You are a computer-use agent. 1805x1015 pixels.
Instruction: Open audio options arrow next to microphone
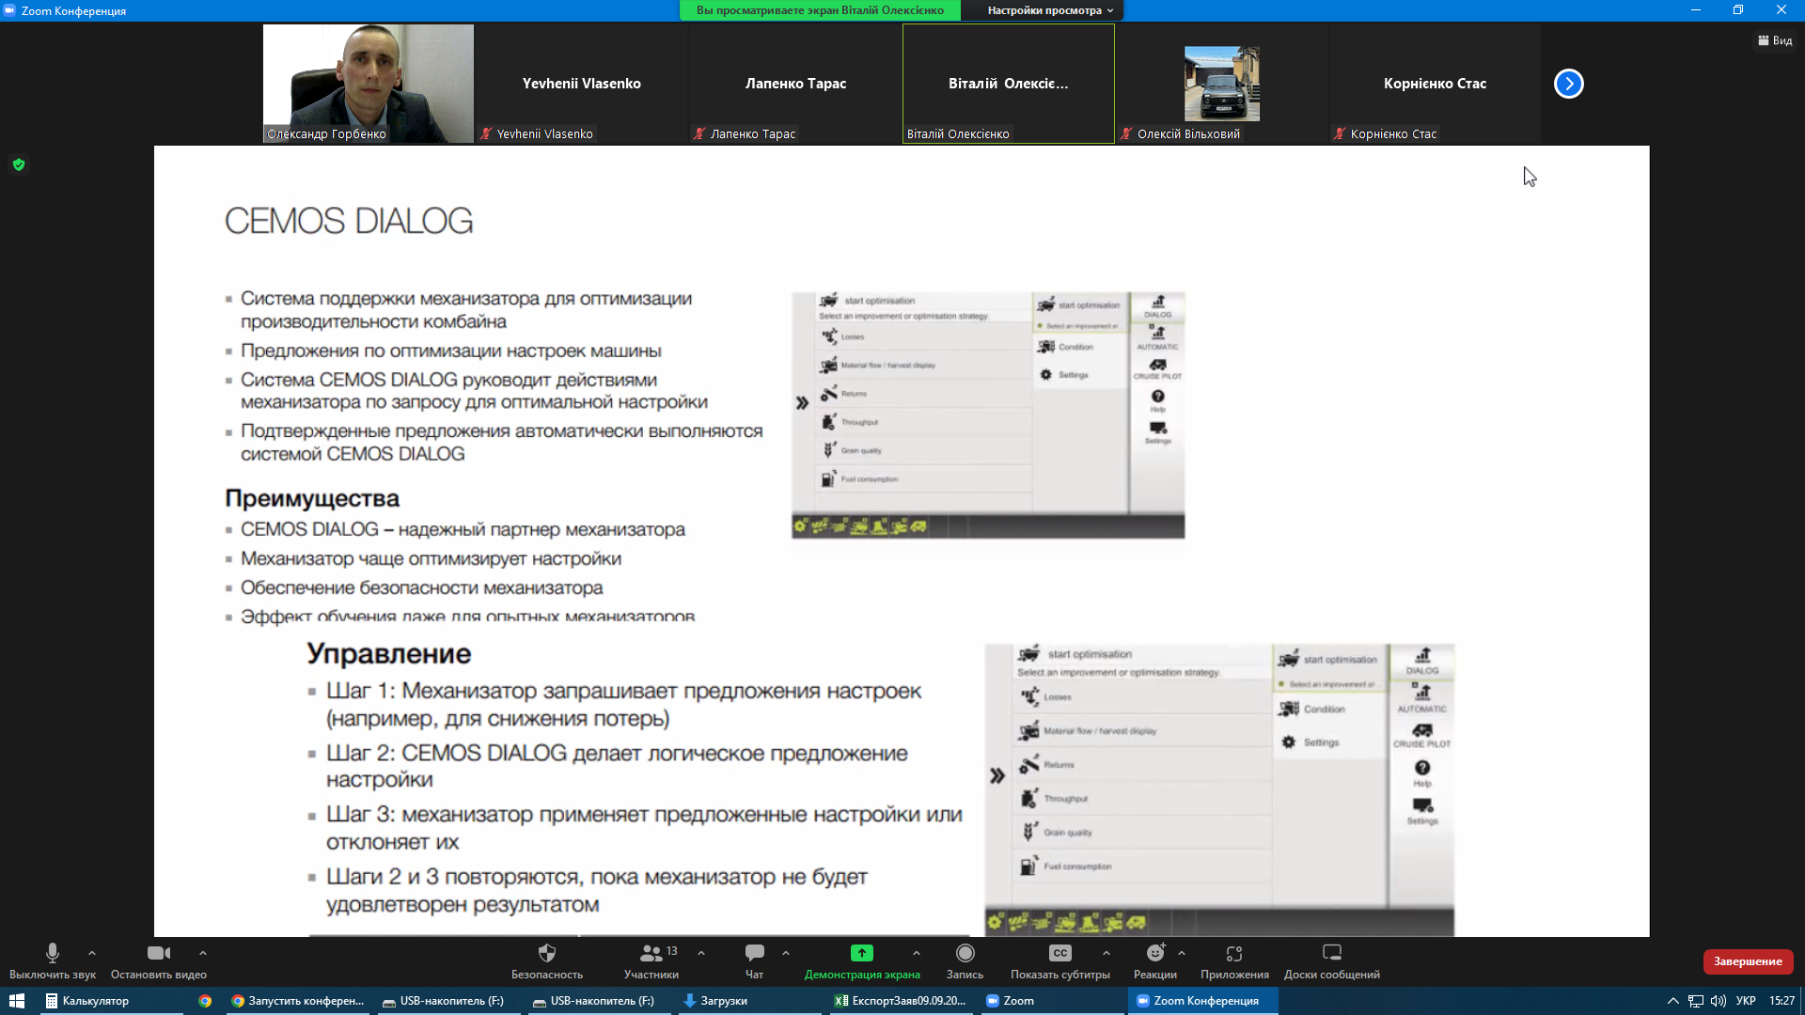click(x=92, y=953)
